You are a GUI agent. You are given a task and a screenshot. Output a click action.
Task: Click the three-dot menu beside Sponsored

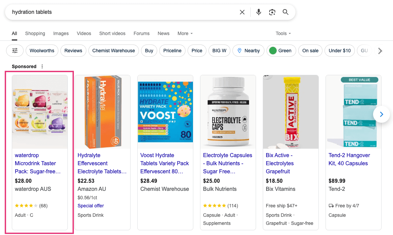tap(42, 66)
